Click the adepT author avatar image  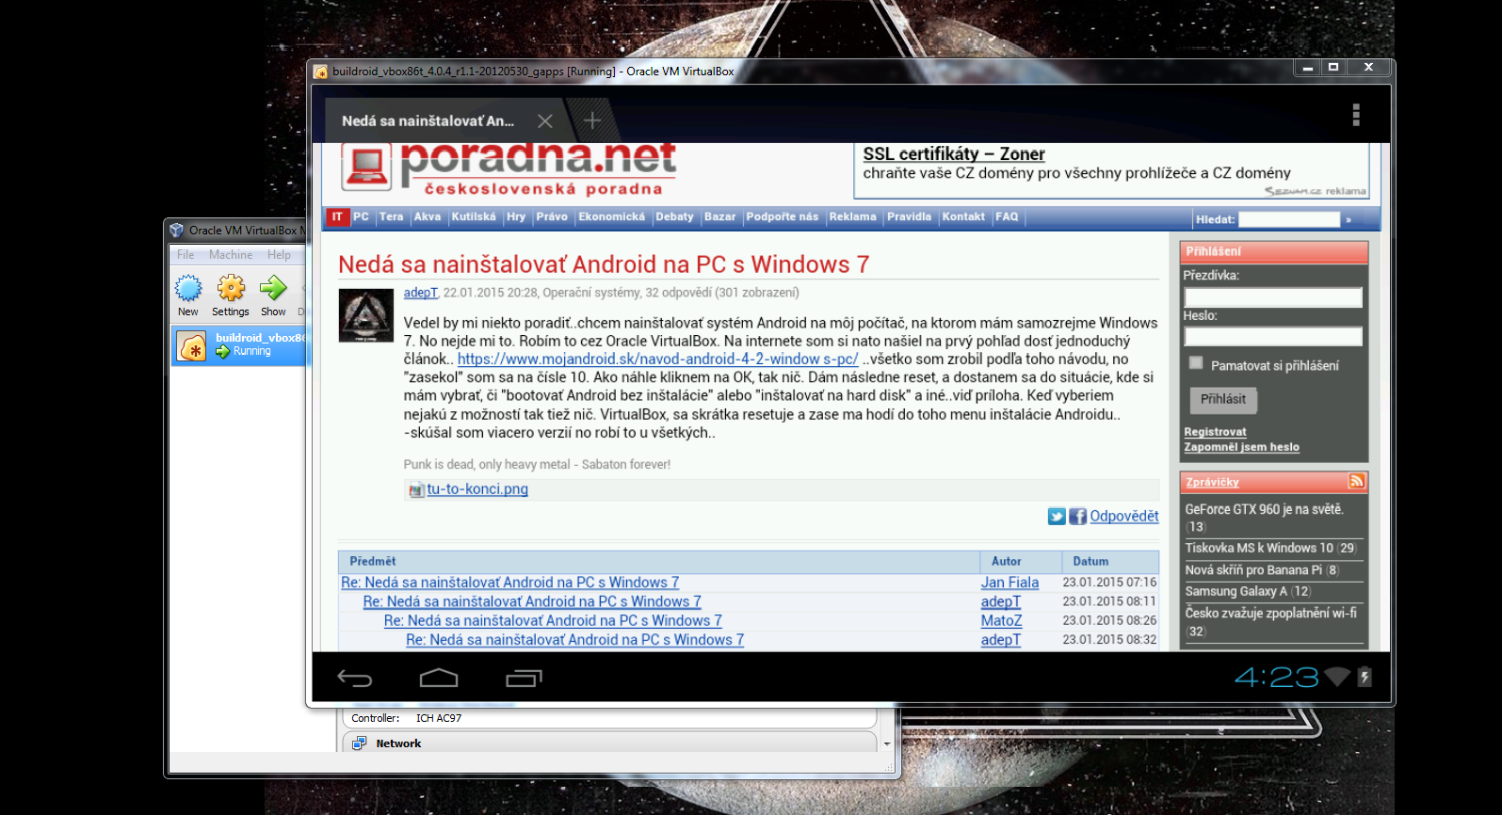coord(366,315)
